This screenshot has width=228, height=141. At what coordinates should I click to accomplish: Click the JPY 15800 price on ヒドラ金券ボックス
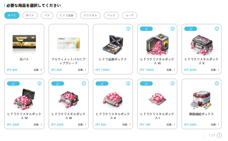pyautogui.click(x=102, y=70)
